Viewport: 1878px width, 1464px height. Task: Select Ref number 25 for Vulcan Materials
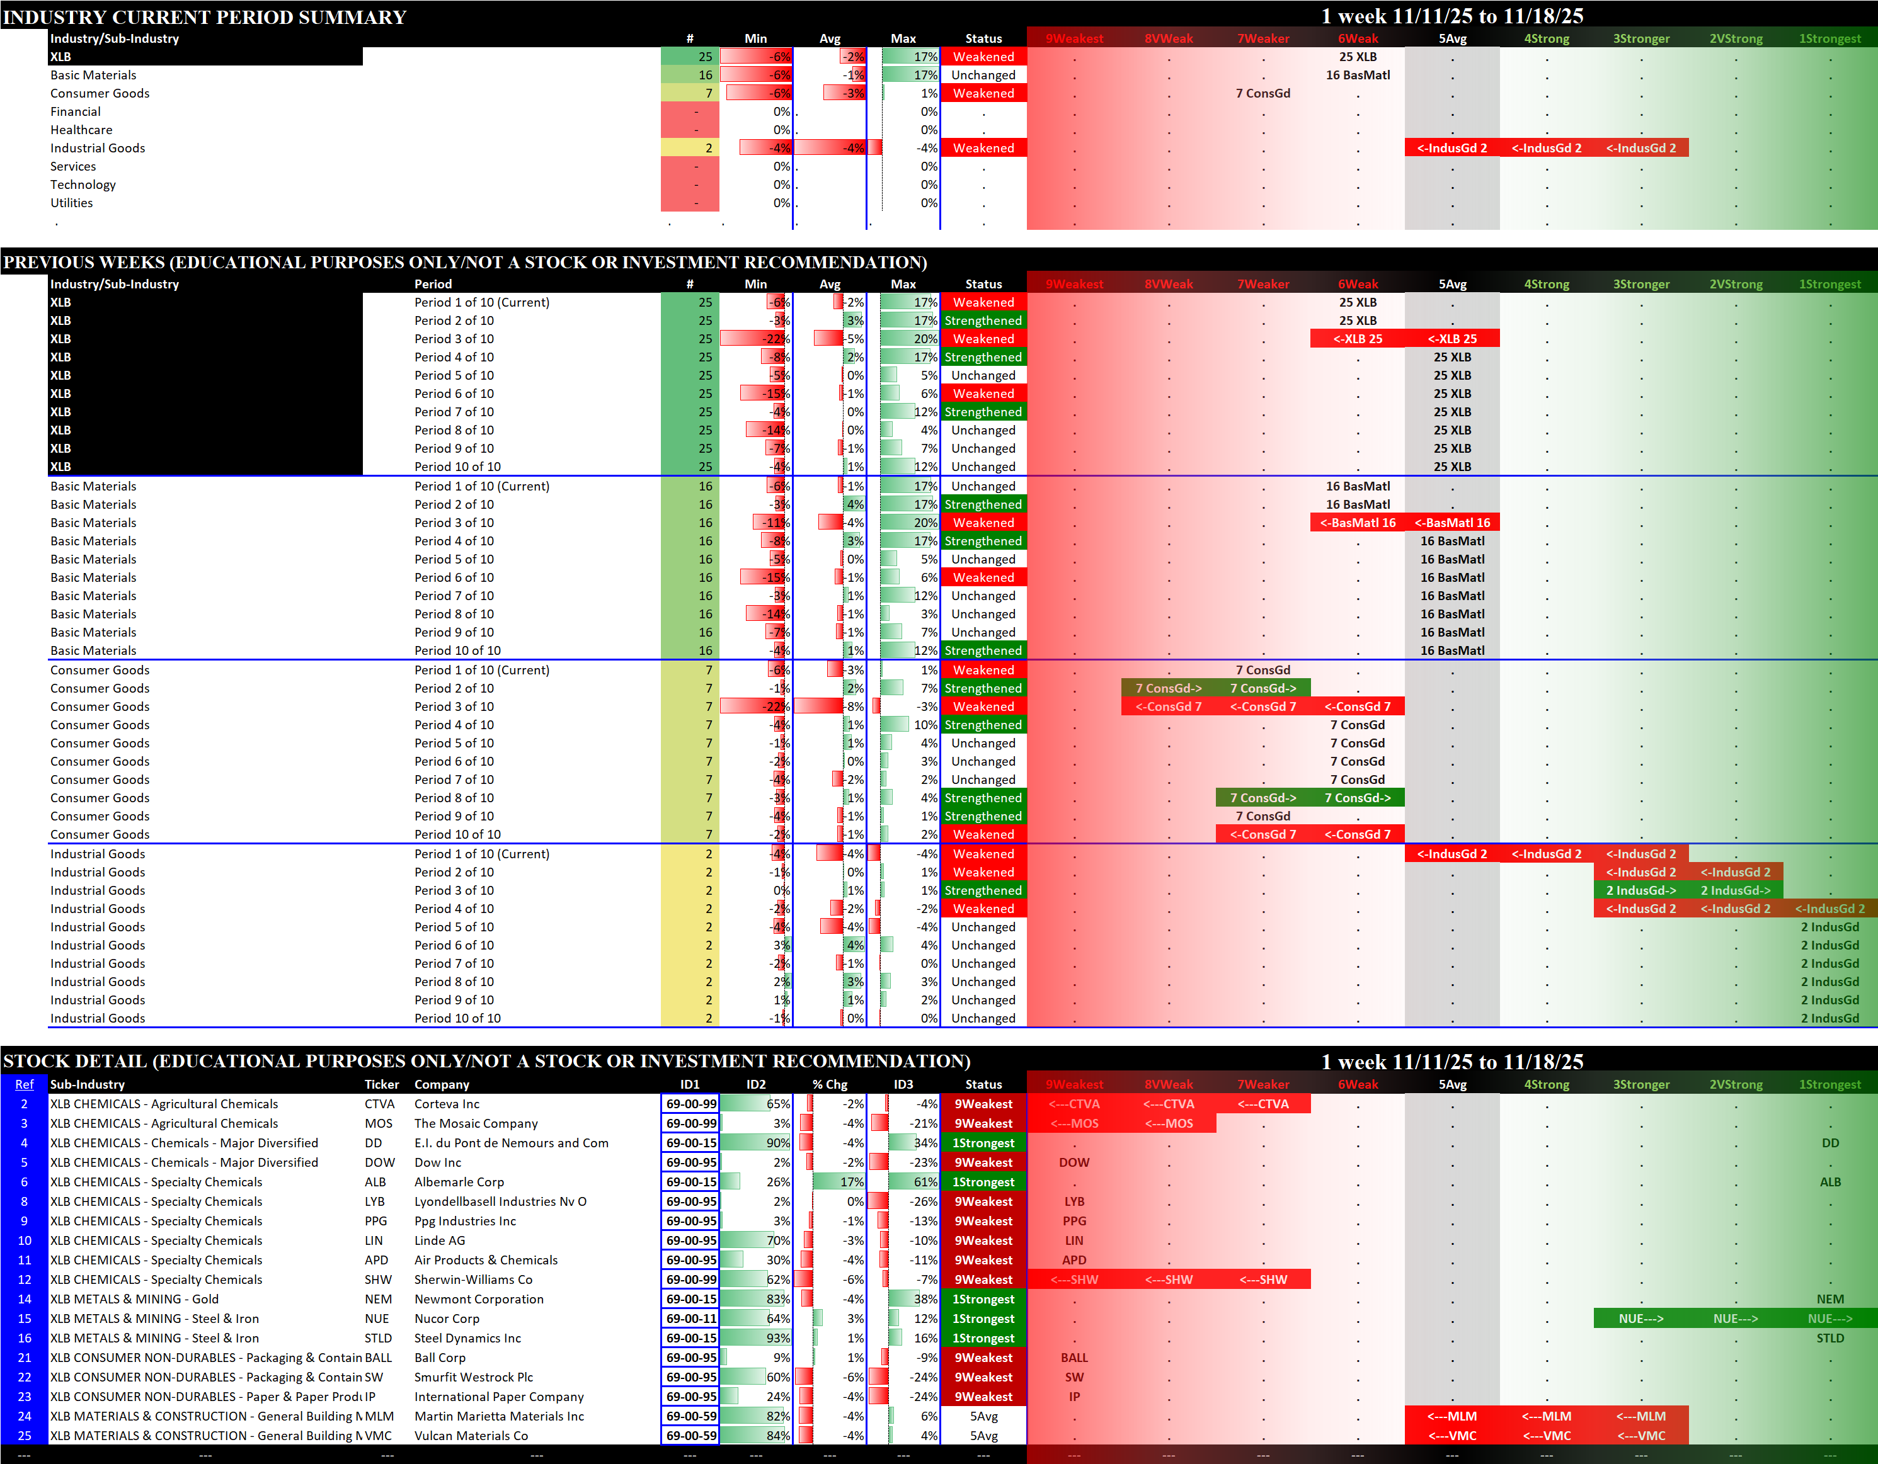pyautogui.click(x=24, y=1436)
